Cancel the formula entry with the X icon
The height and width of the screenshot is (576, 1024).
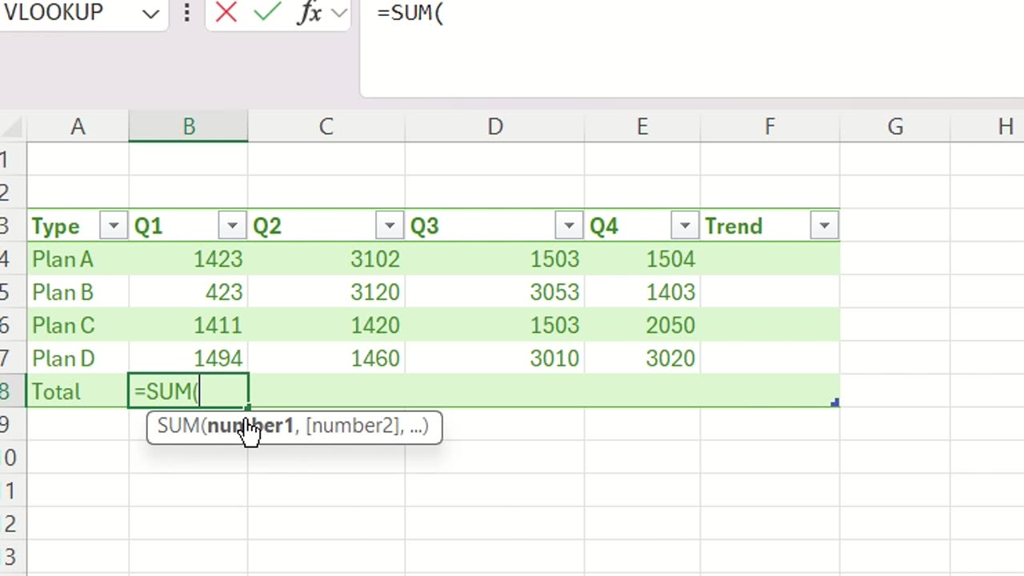[226, 12]
